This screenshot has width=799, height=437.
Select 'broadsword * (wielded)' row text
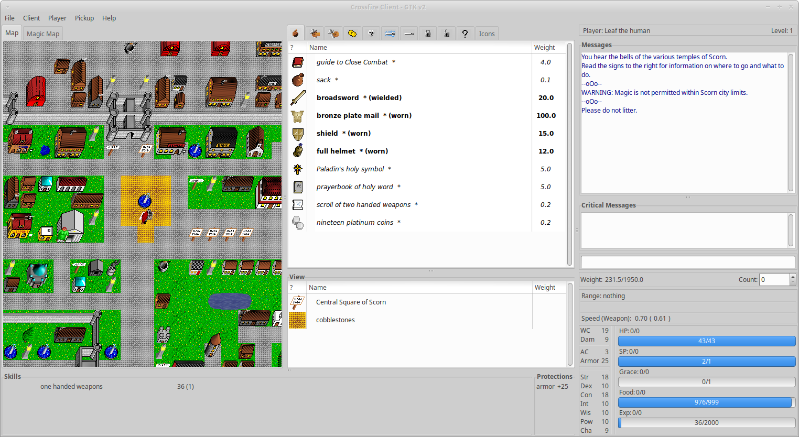click(359, 97)
